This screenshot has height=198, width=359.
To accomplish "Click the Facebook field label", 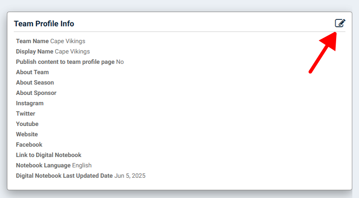I will (x=29, y=145).
